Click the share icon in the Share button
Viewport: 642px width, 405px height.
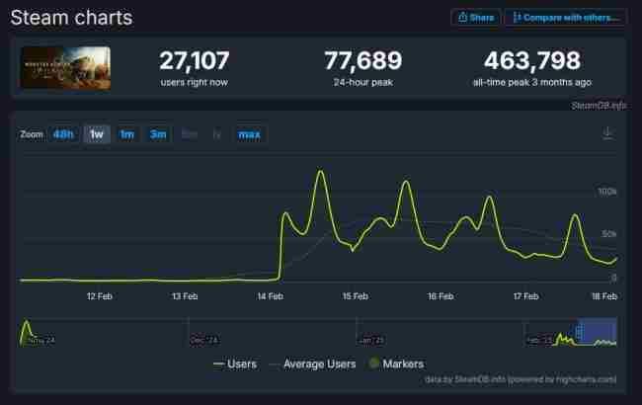click(x=462, y=17)
